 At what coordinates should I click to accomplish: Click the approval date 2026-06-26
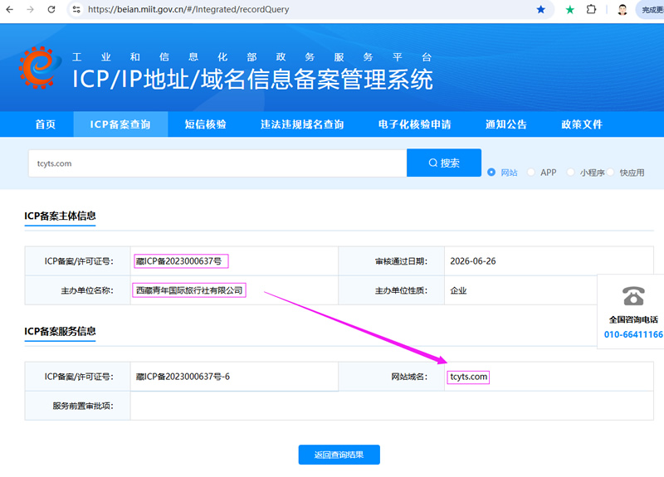(473, 261)
